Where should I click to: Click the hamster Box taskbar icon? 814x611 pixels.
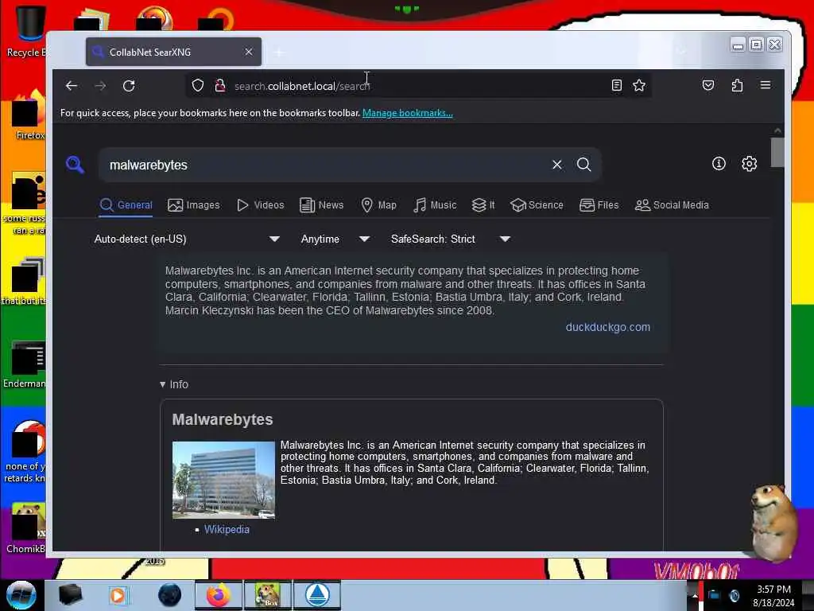click(267, 595)
